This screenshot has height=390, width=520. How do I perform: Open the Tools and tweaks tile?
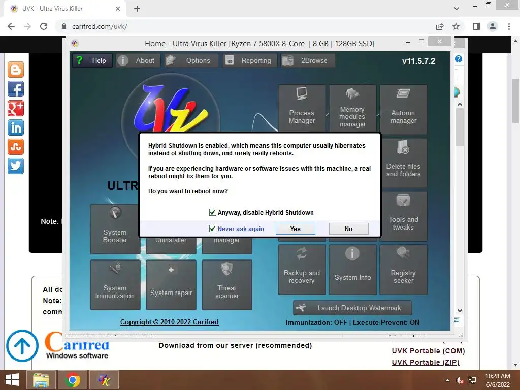(x=404, y=216)
